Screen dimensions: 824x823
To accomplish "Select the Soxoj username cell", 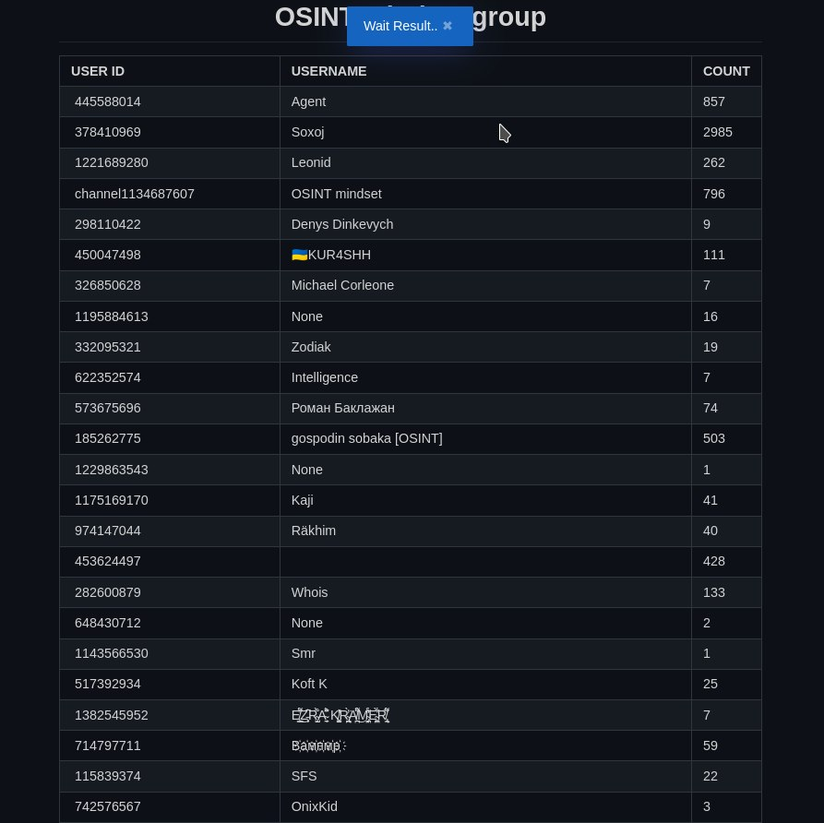I will (307, 132).
